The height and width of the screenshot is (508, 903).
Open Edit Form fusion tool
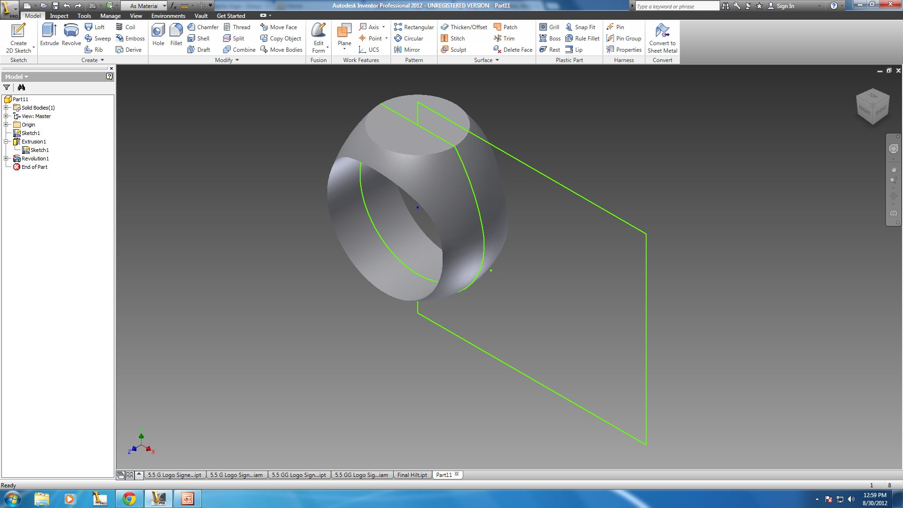(318, 38)
